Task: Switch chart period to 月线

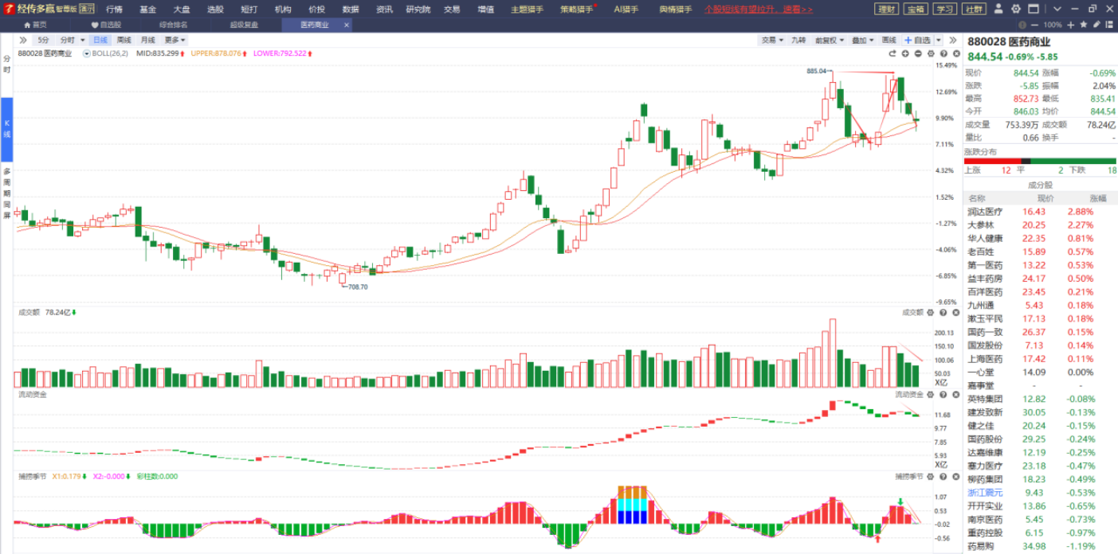Action: [x=147, y=40]
